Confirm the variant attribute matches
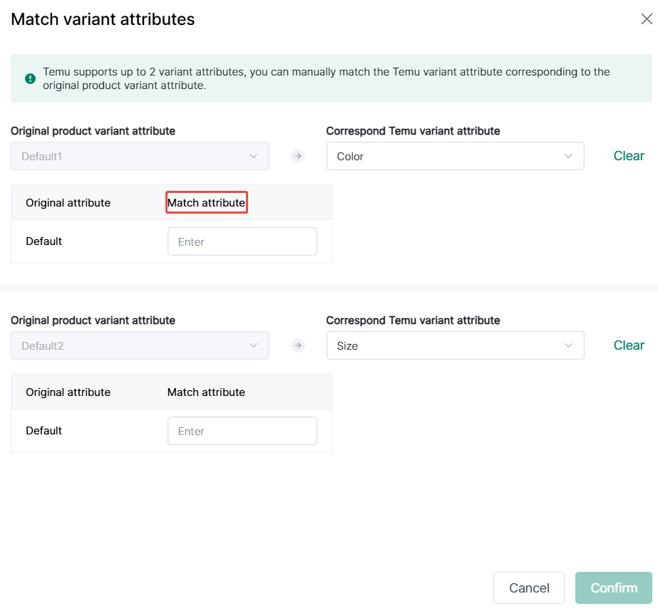658x611 pixels. pyautogui.click(x=614, y=587)
